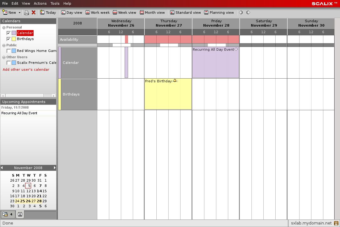Check the Scalix Premium's Calendar checkbox
Screen dimensions: 340x227
tap(9, 63)
